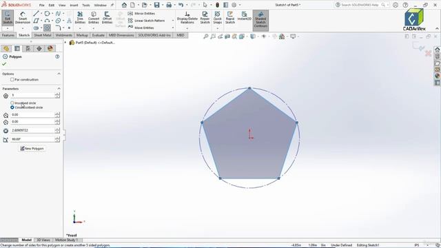Viewport: 441px width, 248px height.
Task: Switch to the Evaluate tab
Action: click(98, 35)
